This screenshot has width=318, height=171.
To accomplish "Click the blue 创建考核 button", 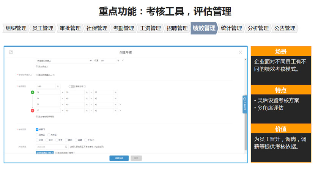I will 119,158.
